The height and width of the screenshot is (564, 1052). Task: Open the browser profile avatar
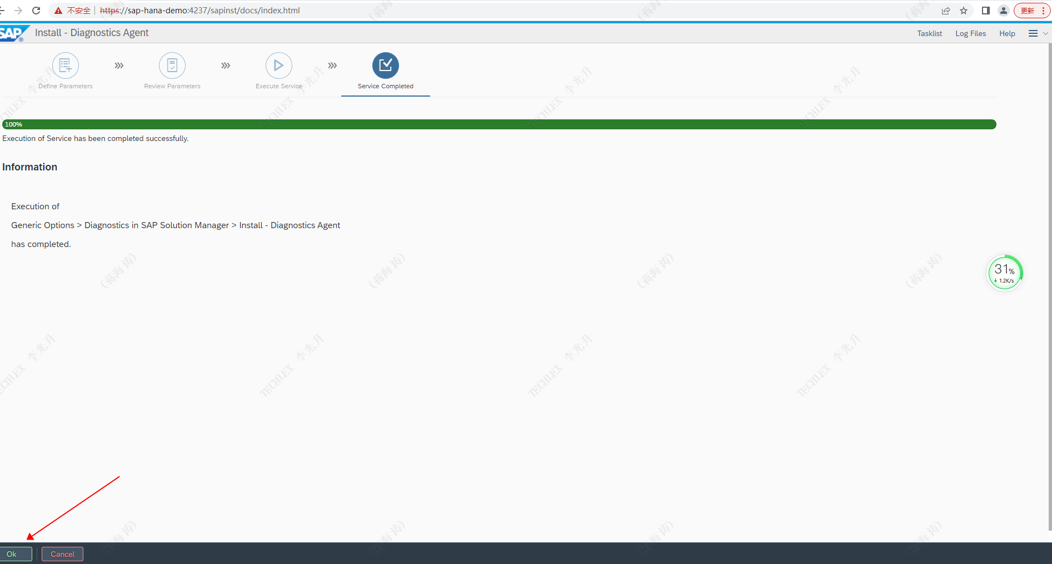(1004, 11)
